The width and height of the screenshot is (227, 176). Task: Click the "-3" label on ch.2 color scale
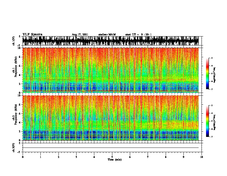pyautogui.click(x=211, y=106)
